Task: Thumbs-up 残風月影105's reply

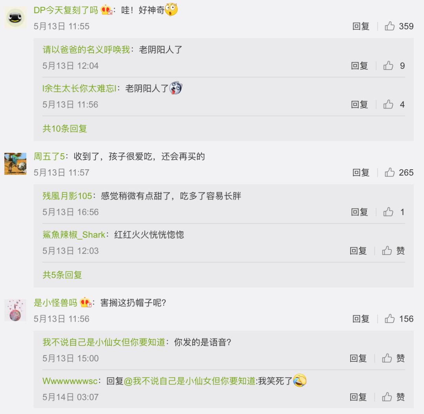Action: click(x=388, y=212)
